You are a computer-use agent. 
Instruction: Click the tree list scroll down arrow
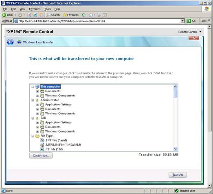pos(175,149)
